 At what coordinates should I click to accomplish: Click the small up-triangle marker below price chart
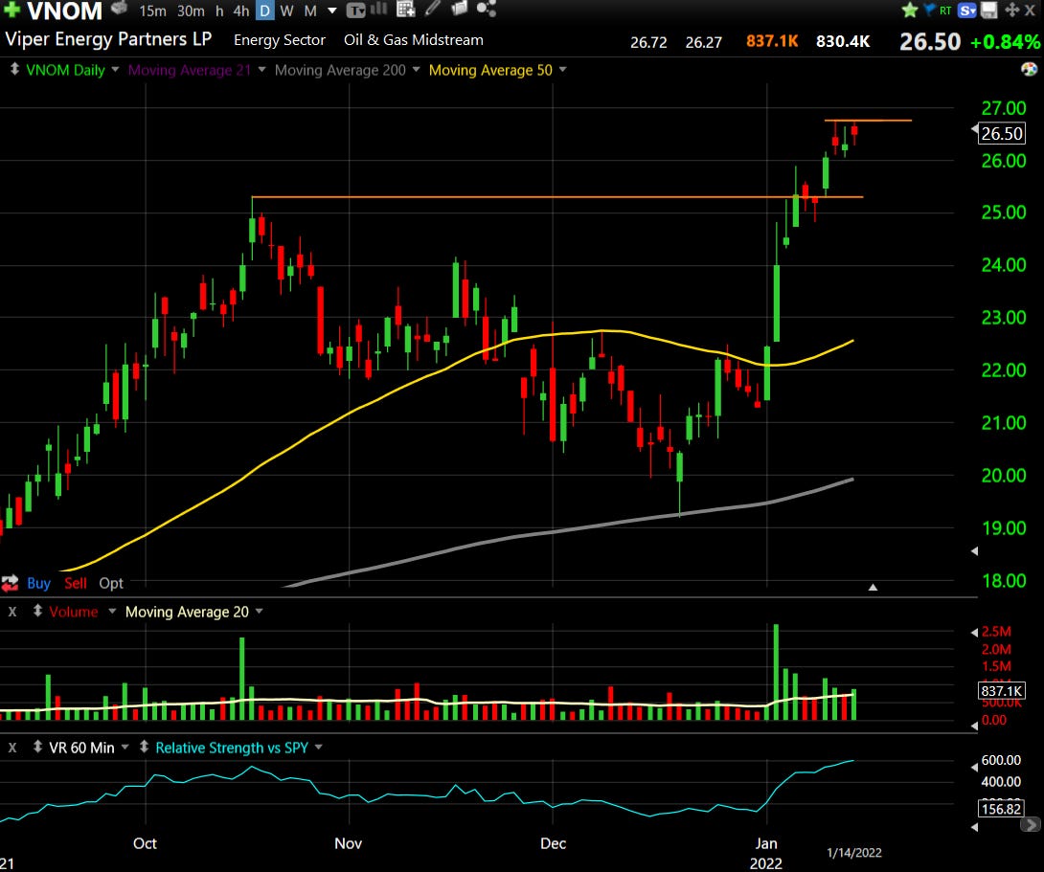tap(873, 588)
